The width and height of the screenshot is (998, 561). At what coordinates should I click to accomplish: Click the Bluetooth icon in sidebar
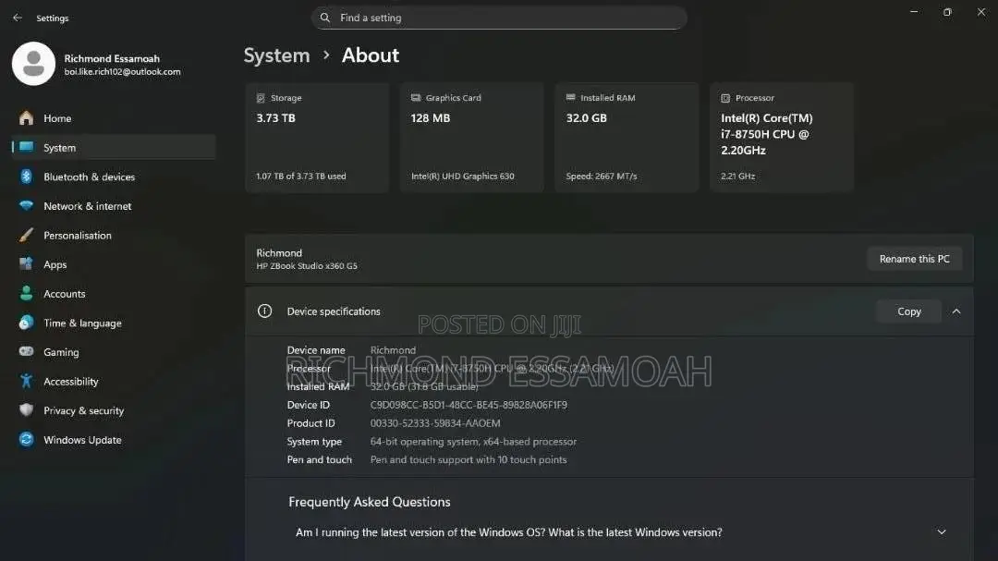26,177
